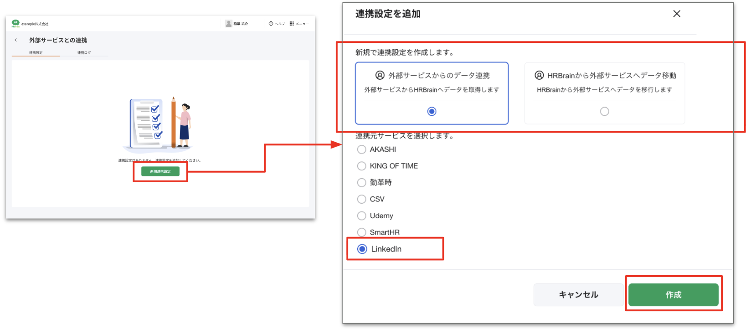The image size is (751, 329).
Task: Choose the AKASHI radio option
Action: 362,149
